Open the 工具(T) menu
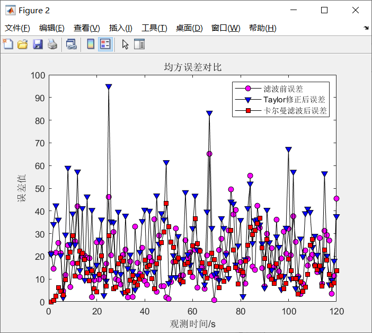Screen dimensions: 372x333 pos(154,28)
